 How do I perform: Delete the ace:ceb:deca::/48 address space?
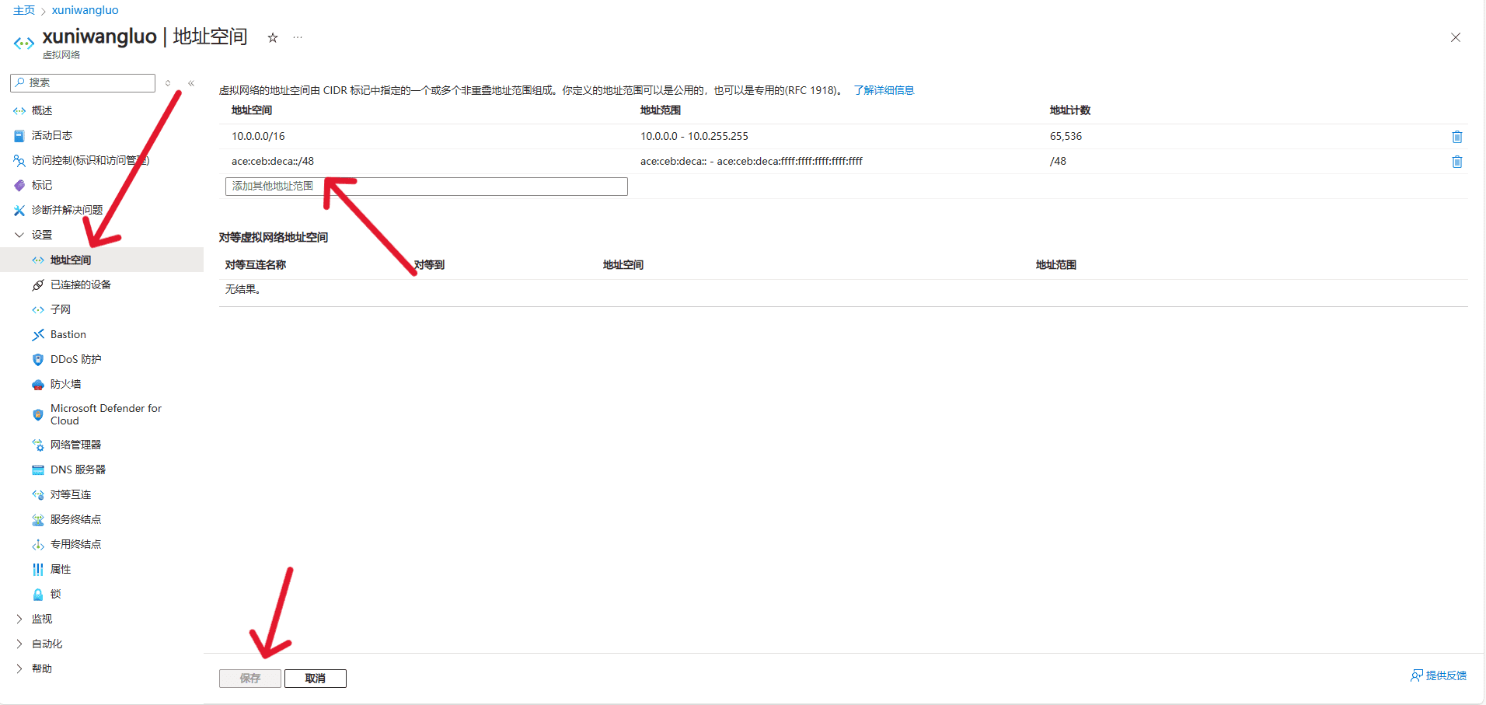click(x=1456, y=161)
